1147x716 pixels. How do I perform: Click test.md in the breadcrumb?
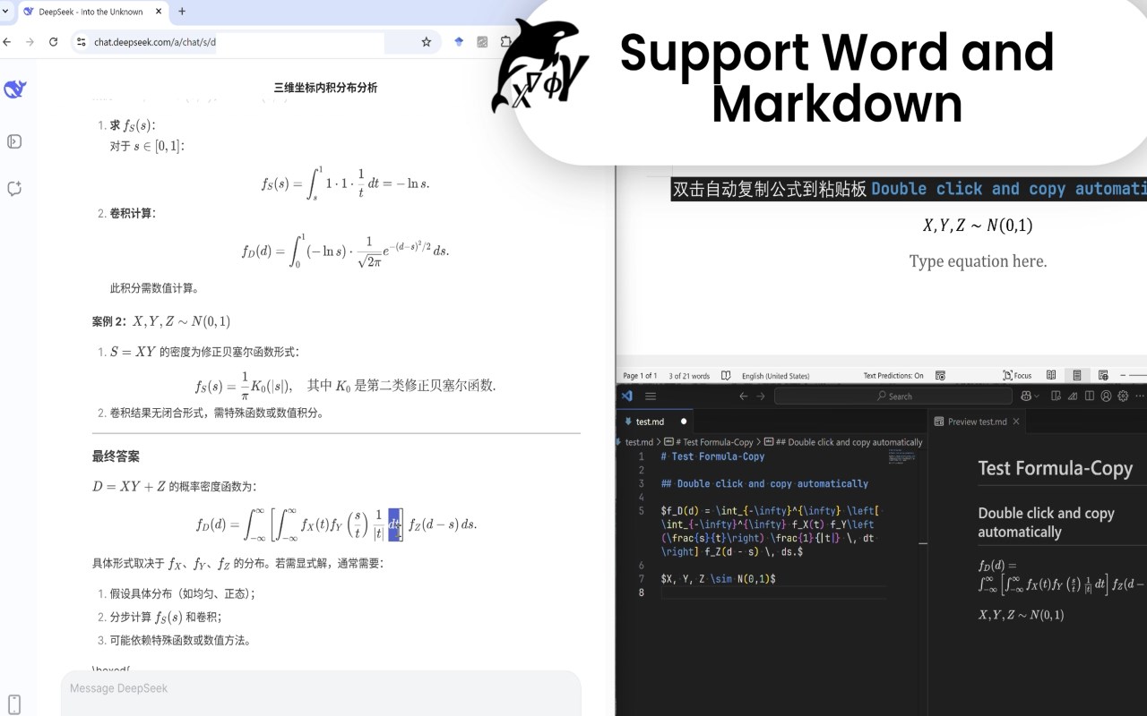pos(639,442)
